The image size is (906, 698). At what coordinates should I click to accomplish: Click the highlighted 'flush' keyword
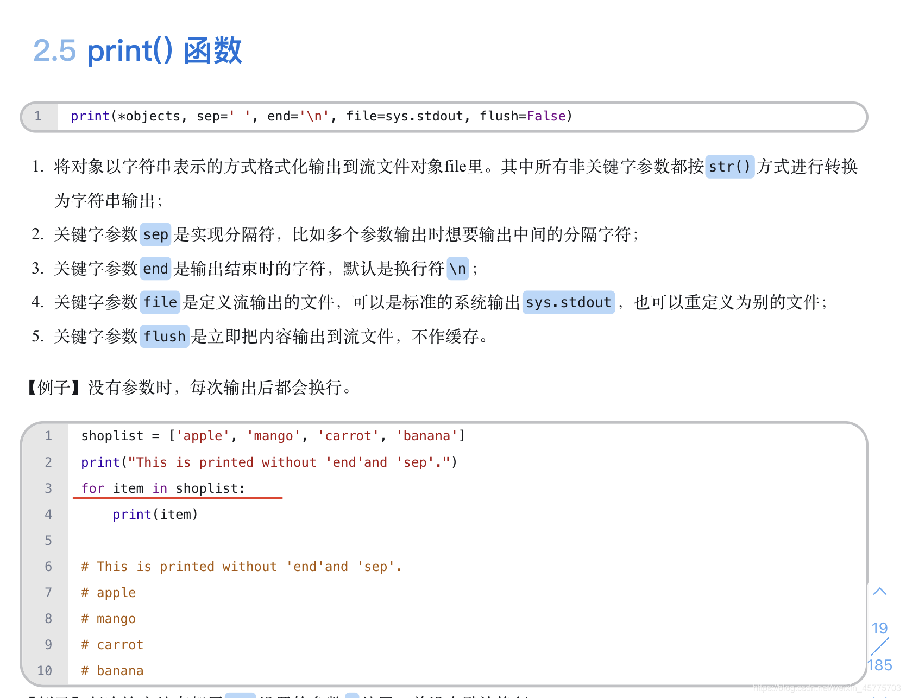tap(165, 337)
